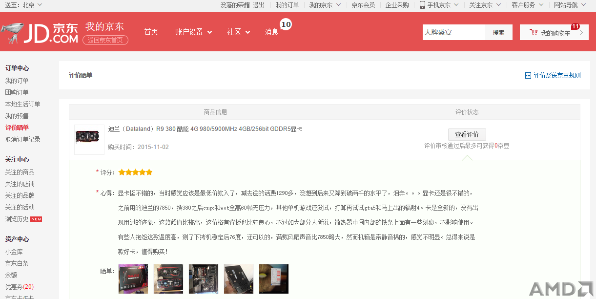Select 团购订单 in the sidebar
The height and width of the screenshot is (299, 596).
tap(17, 92)
